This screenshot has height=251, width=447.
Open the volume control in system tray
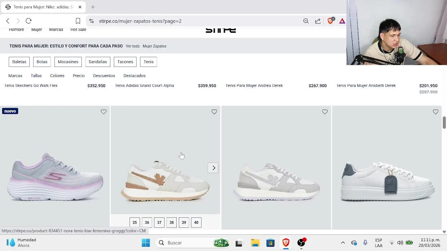[x=400, y=243]
